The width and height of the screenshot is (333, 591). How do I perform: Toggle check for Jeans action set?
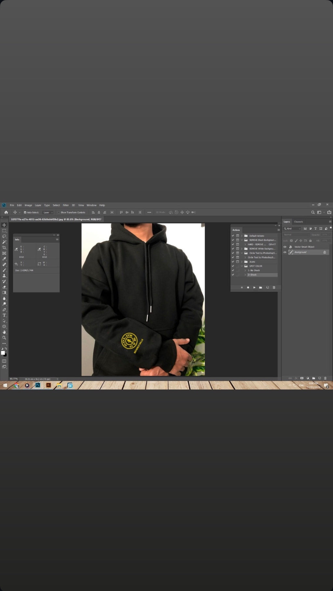(x=233, y=262)
